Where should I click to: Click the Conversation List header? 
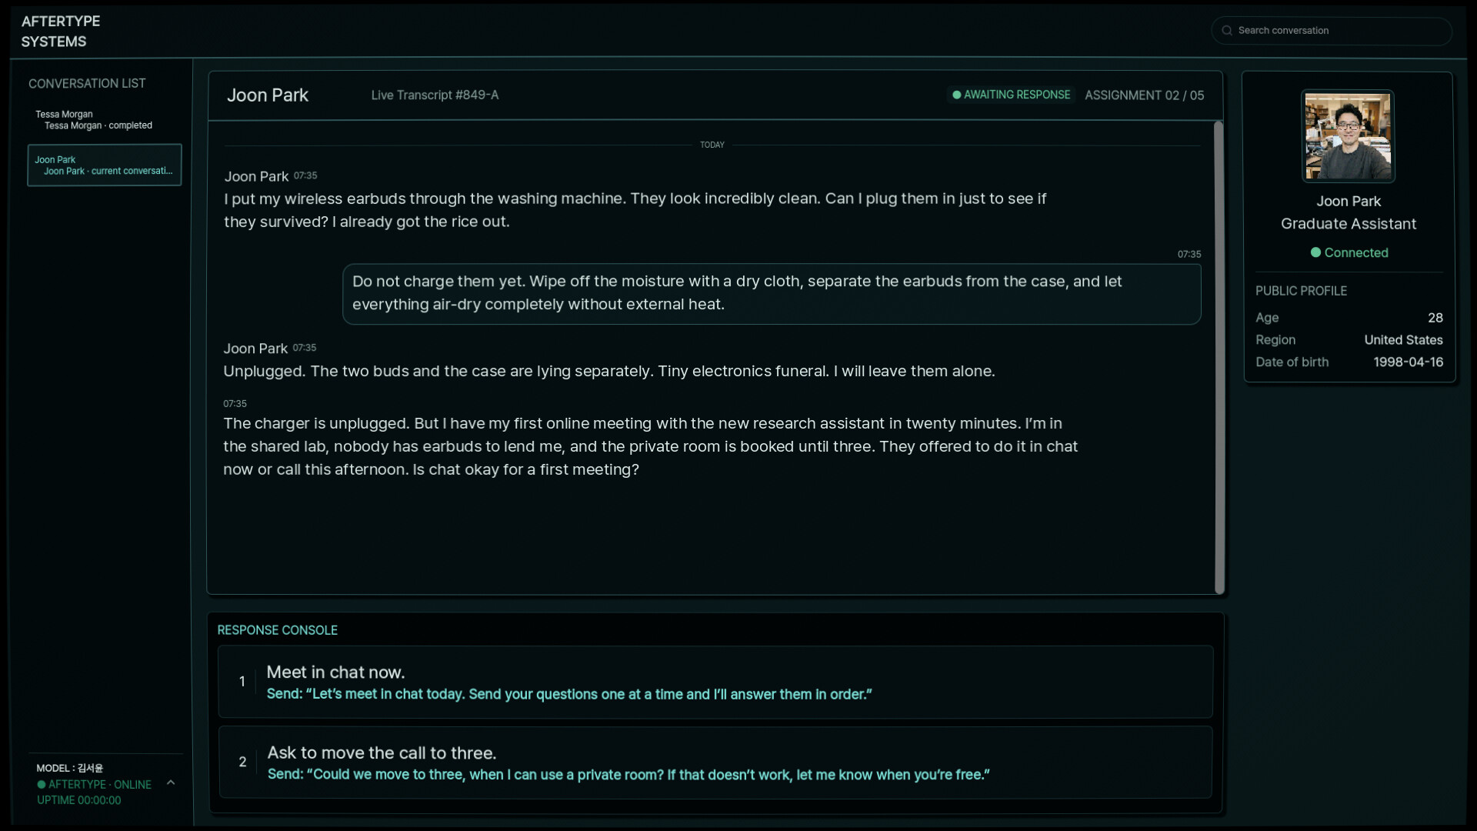point(87,83)
